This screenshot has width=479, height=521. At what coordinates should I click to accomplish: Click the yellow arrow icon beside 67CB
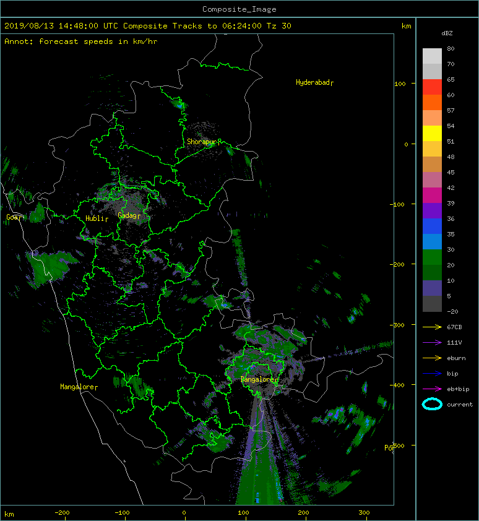click(432, 327)
